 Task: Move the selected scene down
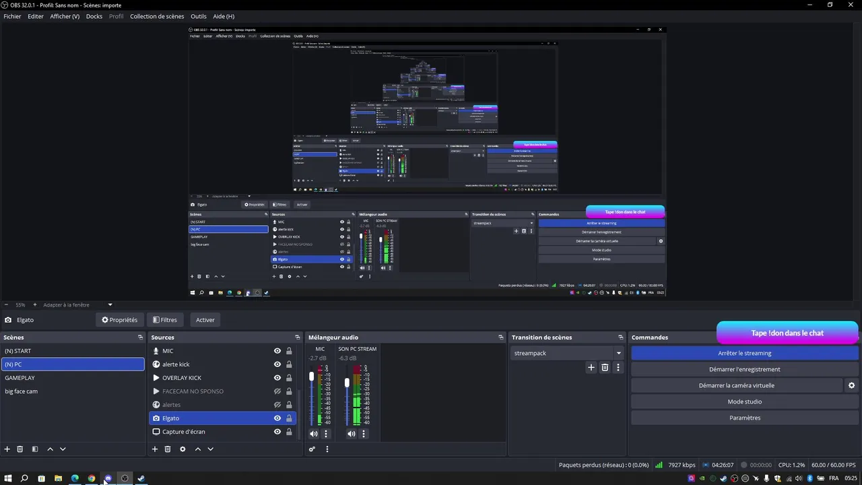63,449
